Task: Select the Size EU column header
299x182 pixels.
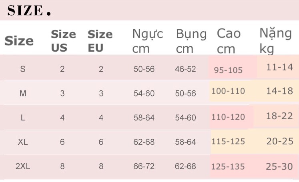Action: click(x=100, y=41)
